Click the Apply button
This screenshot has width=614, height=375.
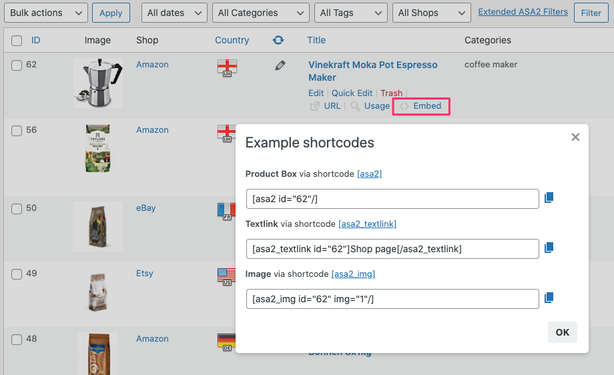[x=111, y=13]
